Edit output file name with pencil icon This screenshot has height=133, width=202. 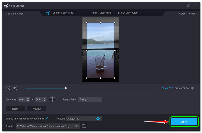pos(47,119)
